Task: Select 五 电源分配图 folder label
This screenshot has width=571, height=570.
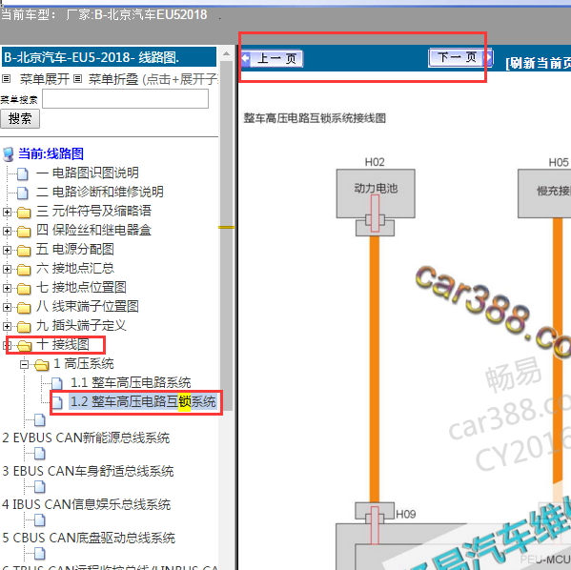Action: [x=75, y=249]
